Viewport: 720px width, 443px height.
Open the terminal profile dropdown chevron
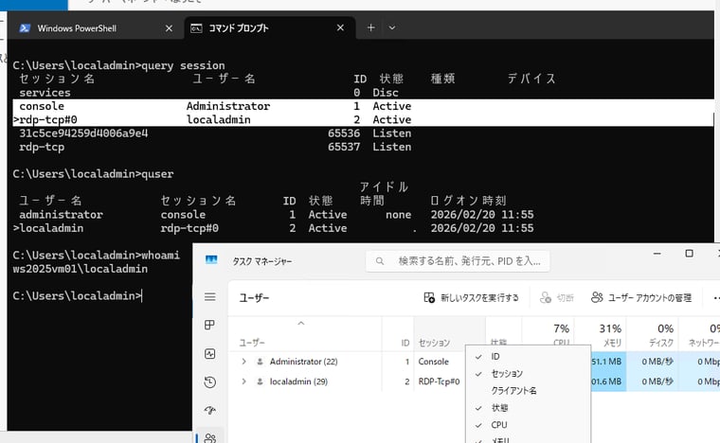(391, 28)
